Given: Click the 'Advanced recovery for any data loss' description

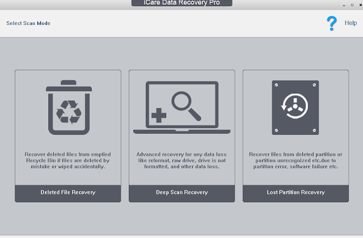Looking at the screenshot, I should tap(181, 160).
